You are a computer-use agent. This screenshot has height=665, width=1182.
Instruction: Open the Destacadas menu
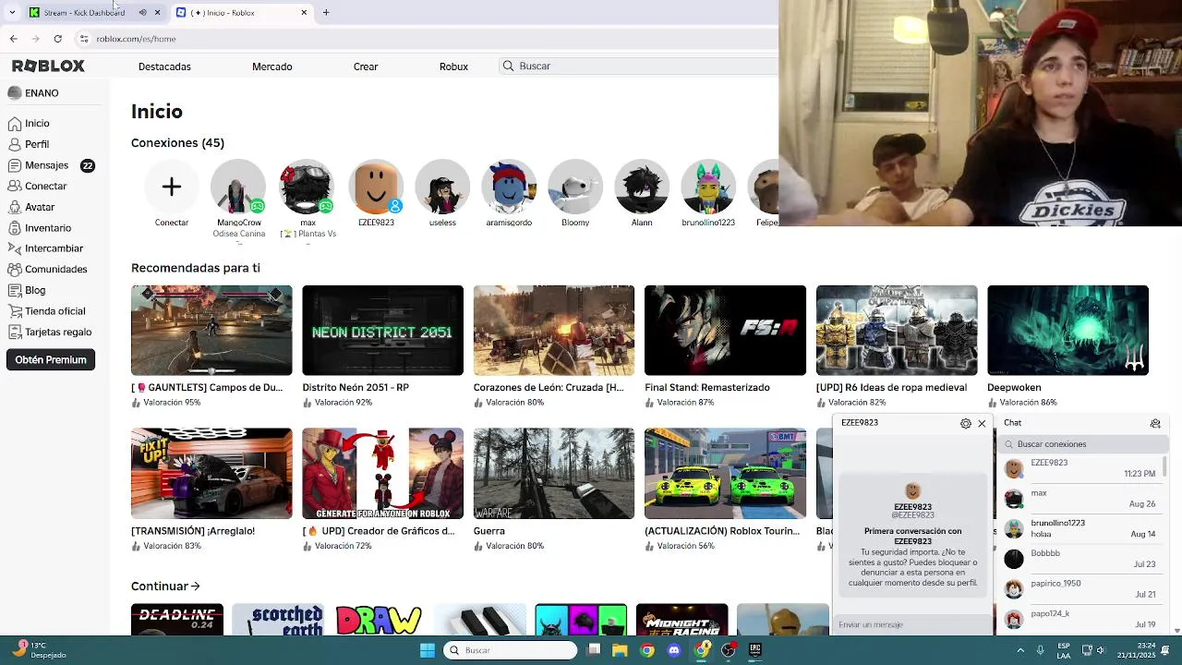pyautogui.click(x=164, y=66)
